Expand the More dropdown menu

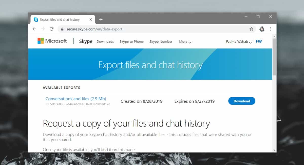185,42
